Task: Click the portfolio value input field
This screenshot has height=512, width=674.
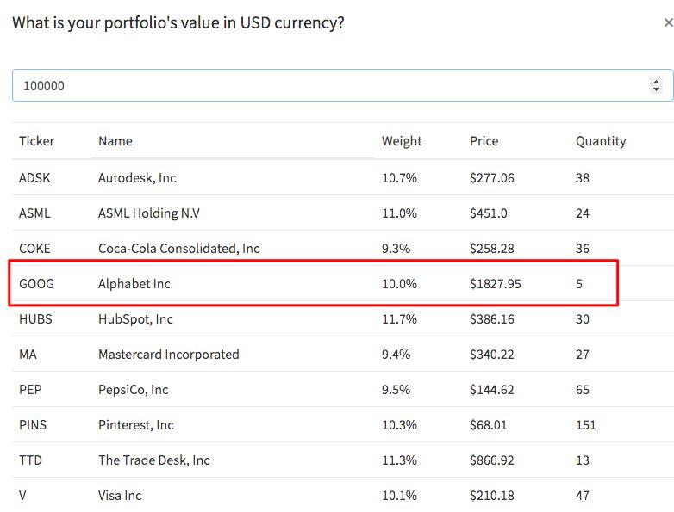Action: tap(328, 85)
